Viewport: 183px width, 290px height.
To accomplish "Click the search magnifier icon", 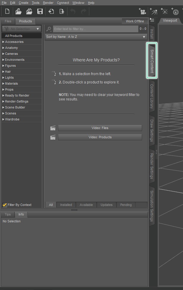I will point(49,29).
